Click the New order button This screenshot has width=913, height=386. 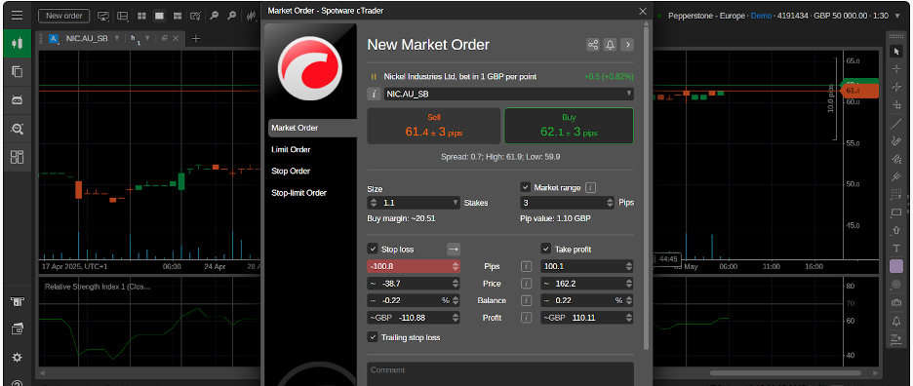(64, 16)
